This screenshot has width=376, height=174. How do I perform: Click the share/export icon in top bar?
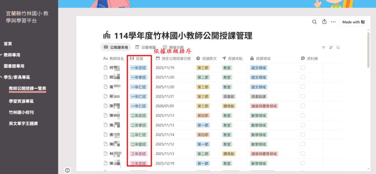[x=324, y=22]
